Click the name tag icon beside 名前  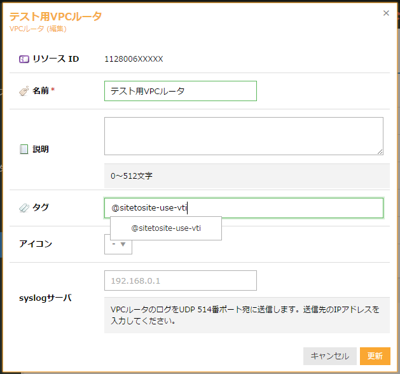24,91
